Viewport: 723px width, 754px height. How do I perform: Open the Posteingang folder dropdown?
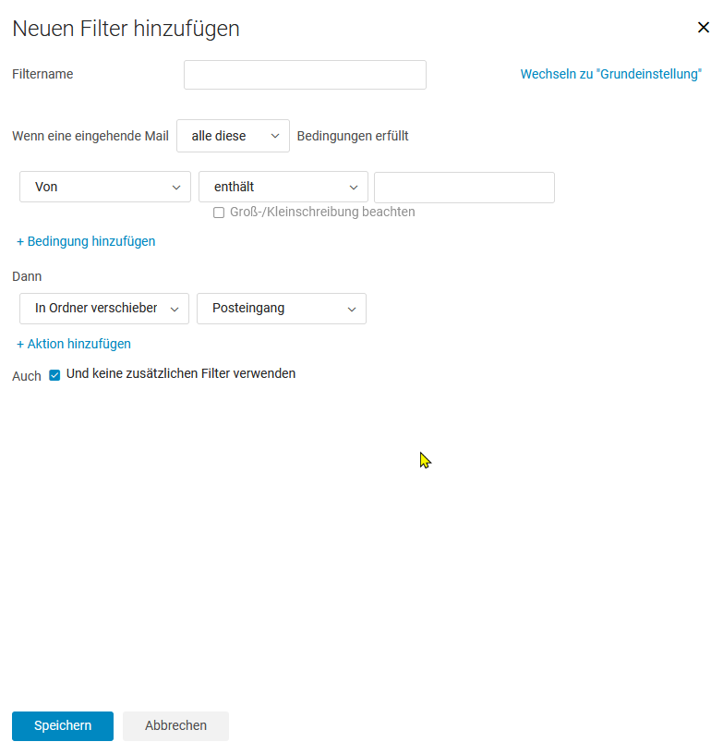(x=282, y=309)
